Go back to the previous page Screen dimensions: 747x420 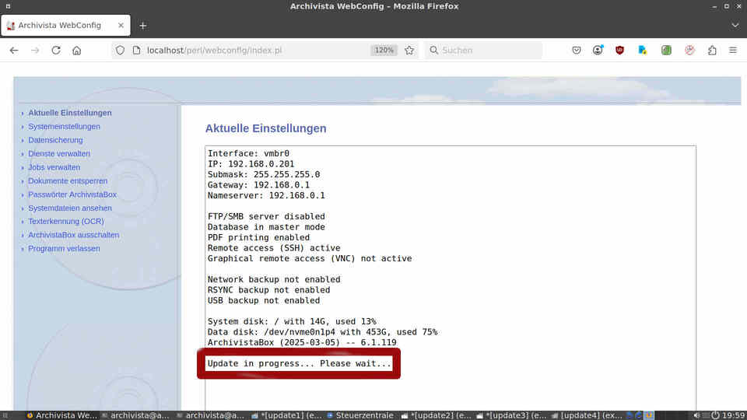[x=14, y=50]
